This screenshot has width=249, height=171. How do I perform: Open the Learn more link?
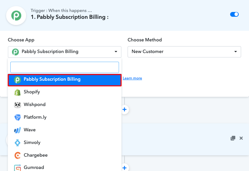(132, 78)
